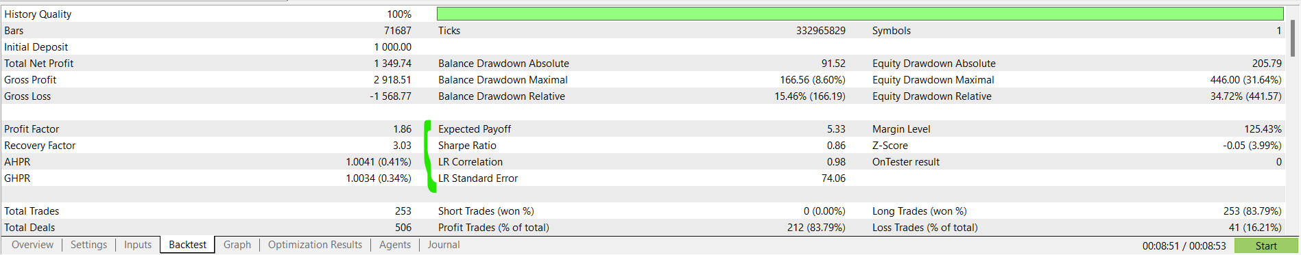Open the Graph tab
The height and width of the screenshot is (255, 1301).
pos(237,245)
